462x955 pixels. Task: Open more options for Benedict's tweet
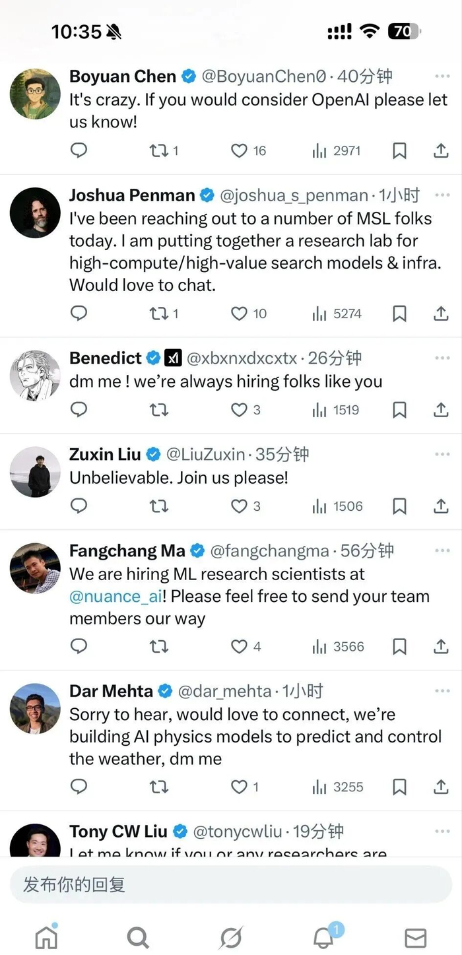click(x=442, y=358)
